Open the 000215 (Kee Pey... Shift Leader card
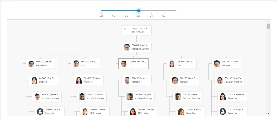 click(143, 111)
